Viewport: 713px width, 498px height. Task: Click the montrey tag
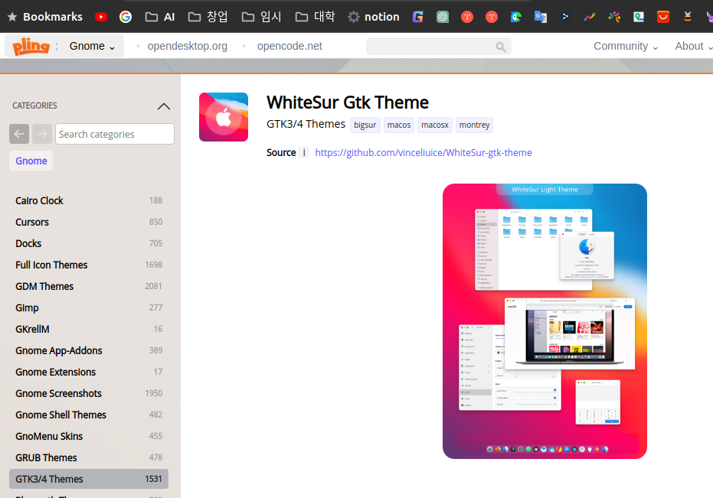click(474, 125)
